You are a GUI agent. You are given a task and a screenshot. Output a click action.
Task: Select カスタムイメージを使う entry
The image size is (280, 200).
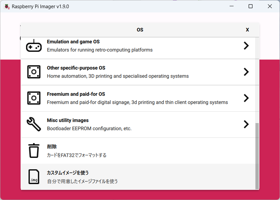point(138,177)
